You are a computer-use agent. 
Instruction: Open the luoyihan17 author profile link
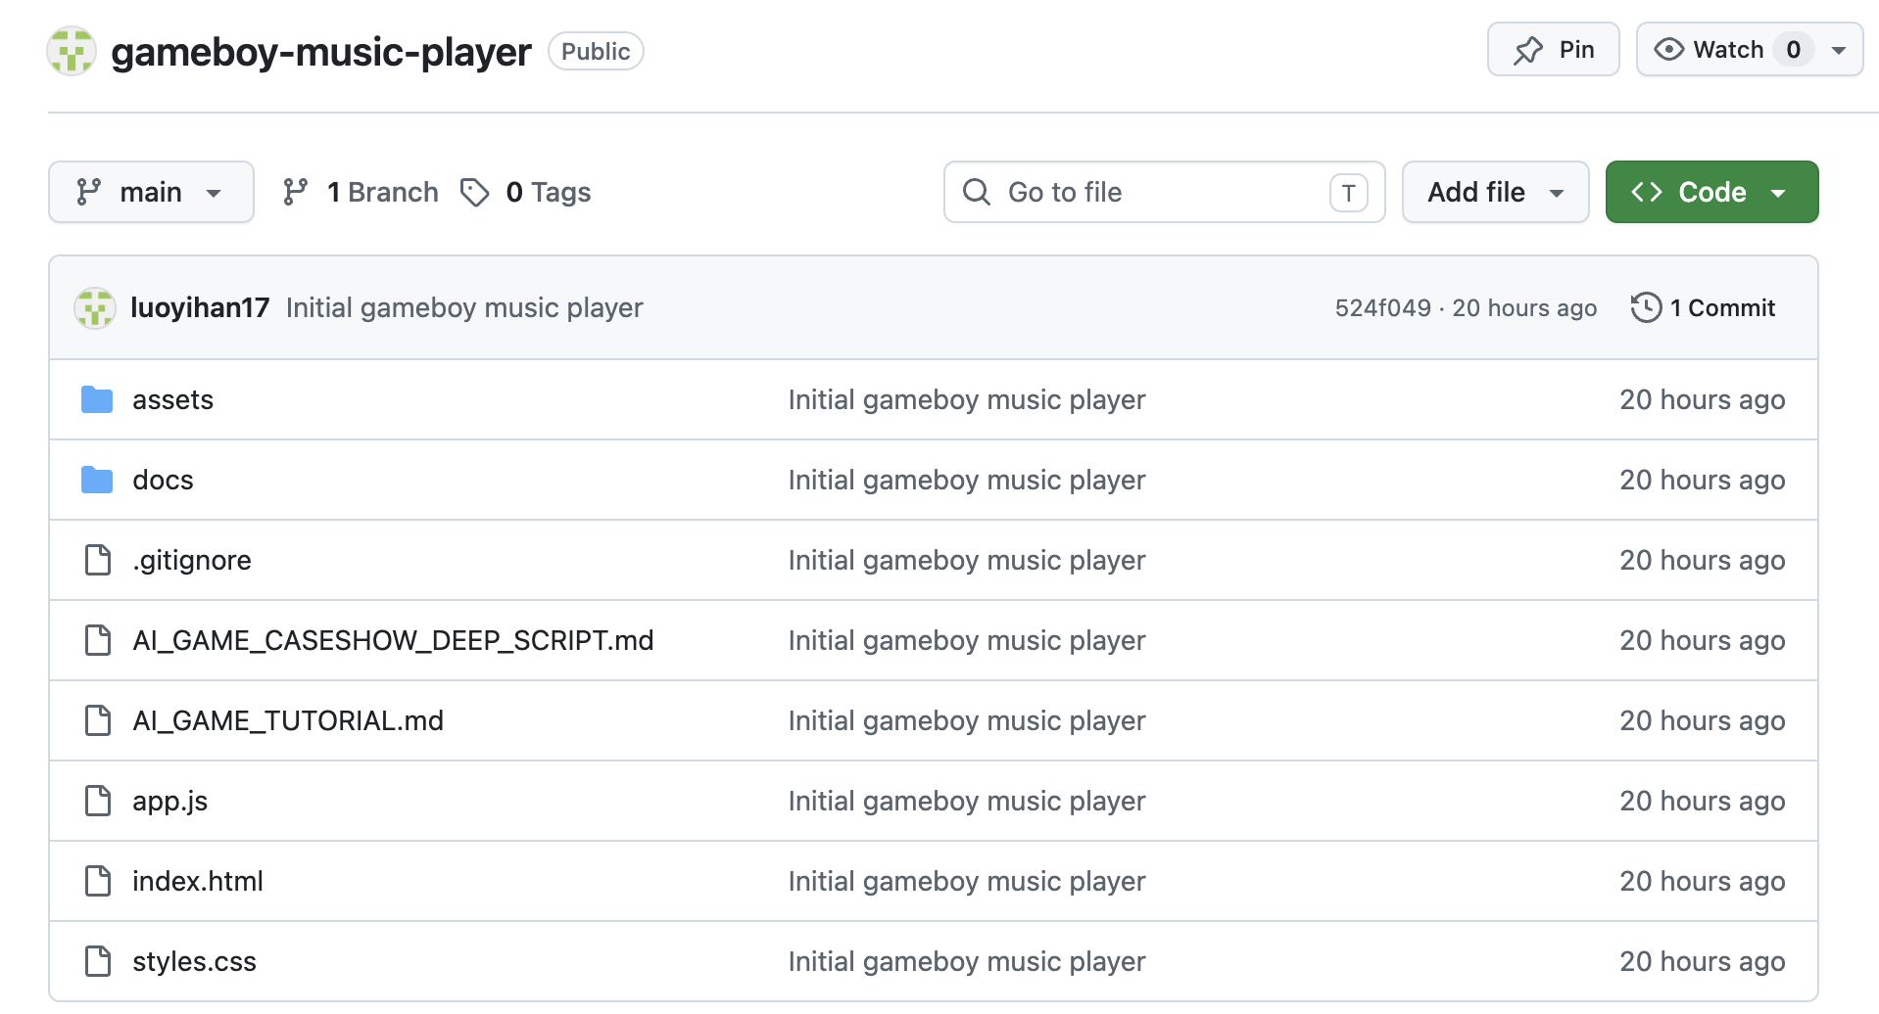click(200, 307)
